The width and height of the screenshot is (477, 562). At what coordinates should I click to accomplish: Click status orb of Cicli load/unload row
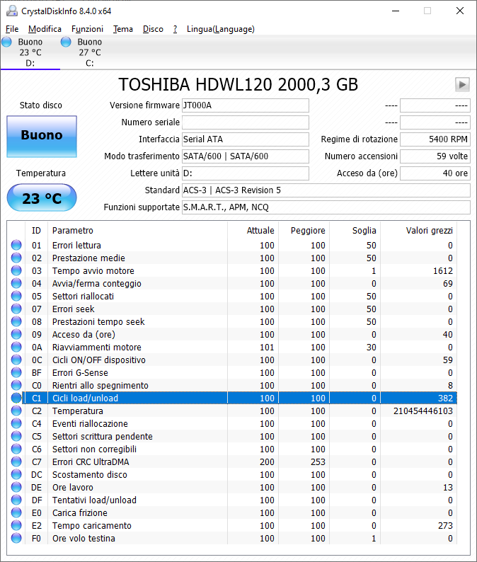16,398
